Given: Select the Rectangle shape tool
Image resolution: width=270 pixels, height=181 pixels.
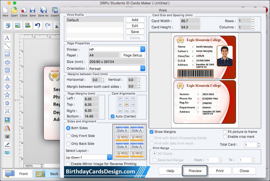Looking at the screenshot, I should pos(7,54).
